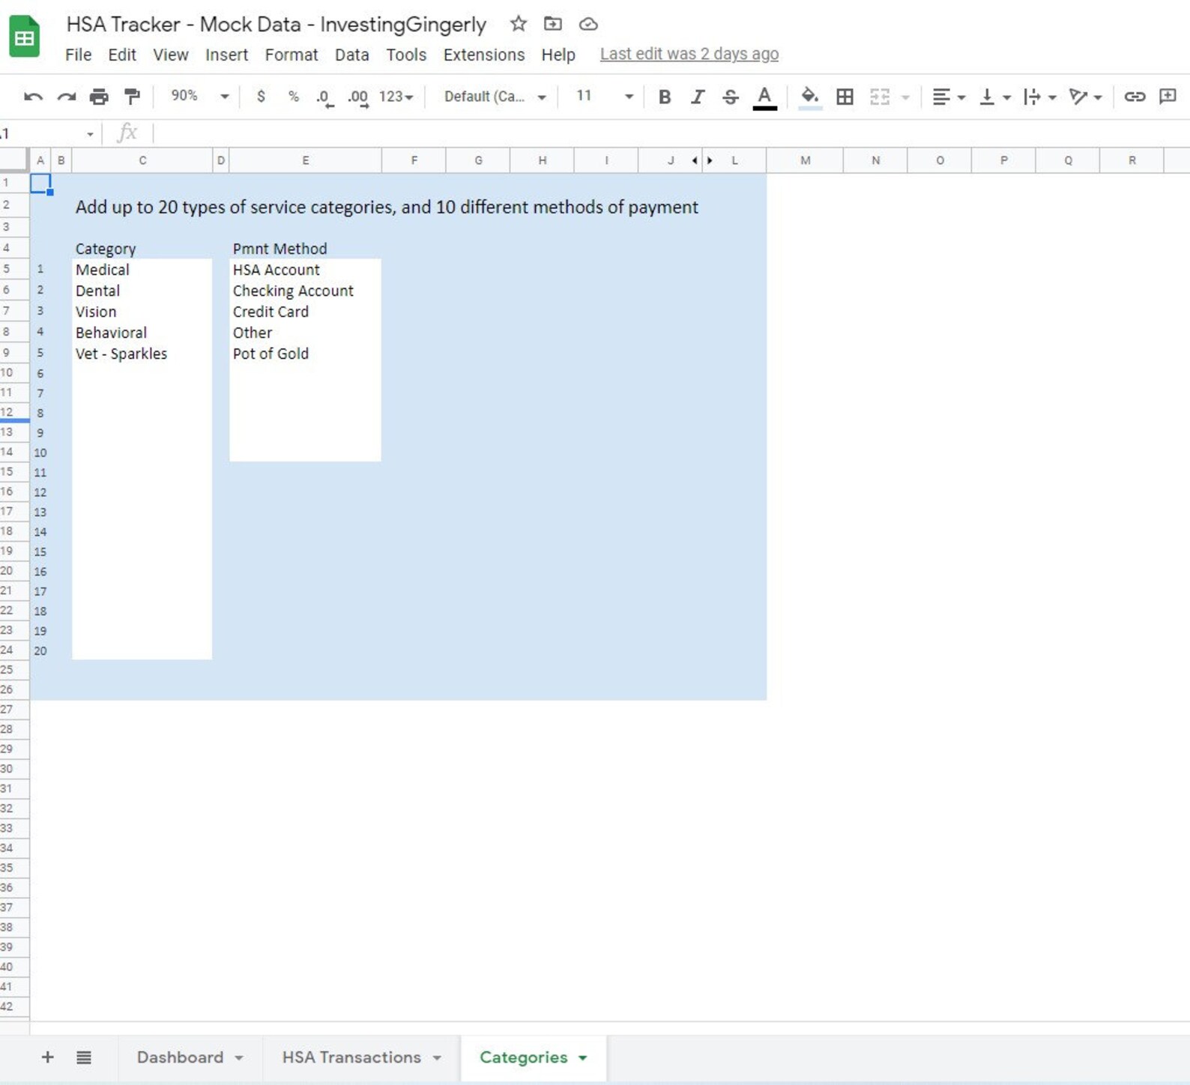Click the Move to folder icon

[552, 24]
